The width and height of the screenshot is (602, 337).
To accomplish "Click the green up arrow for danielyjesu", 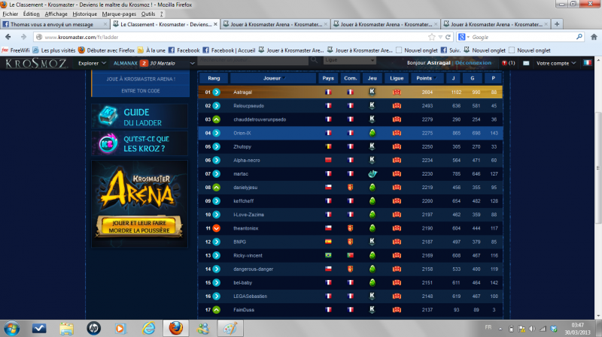I will point(217,188).
